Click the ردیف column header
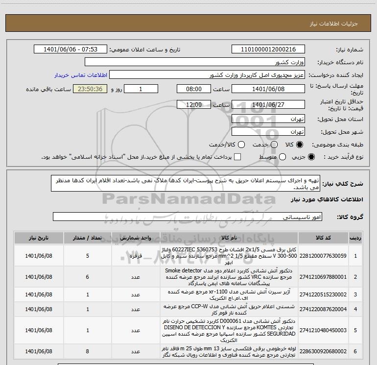377x365 pixels. click(x=355, y=238)
